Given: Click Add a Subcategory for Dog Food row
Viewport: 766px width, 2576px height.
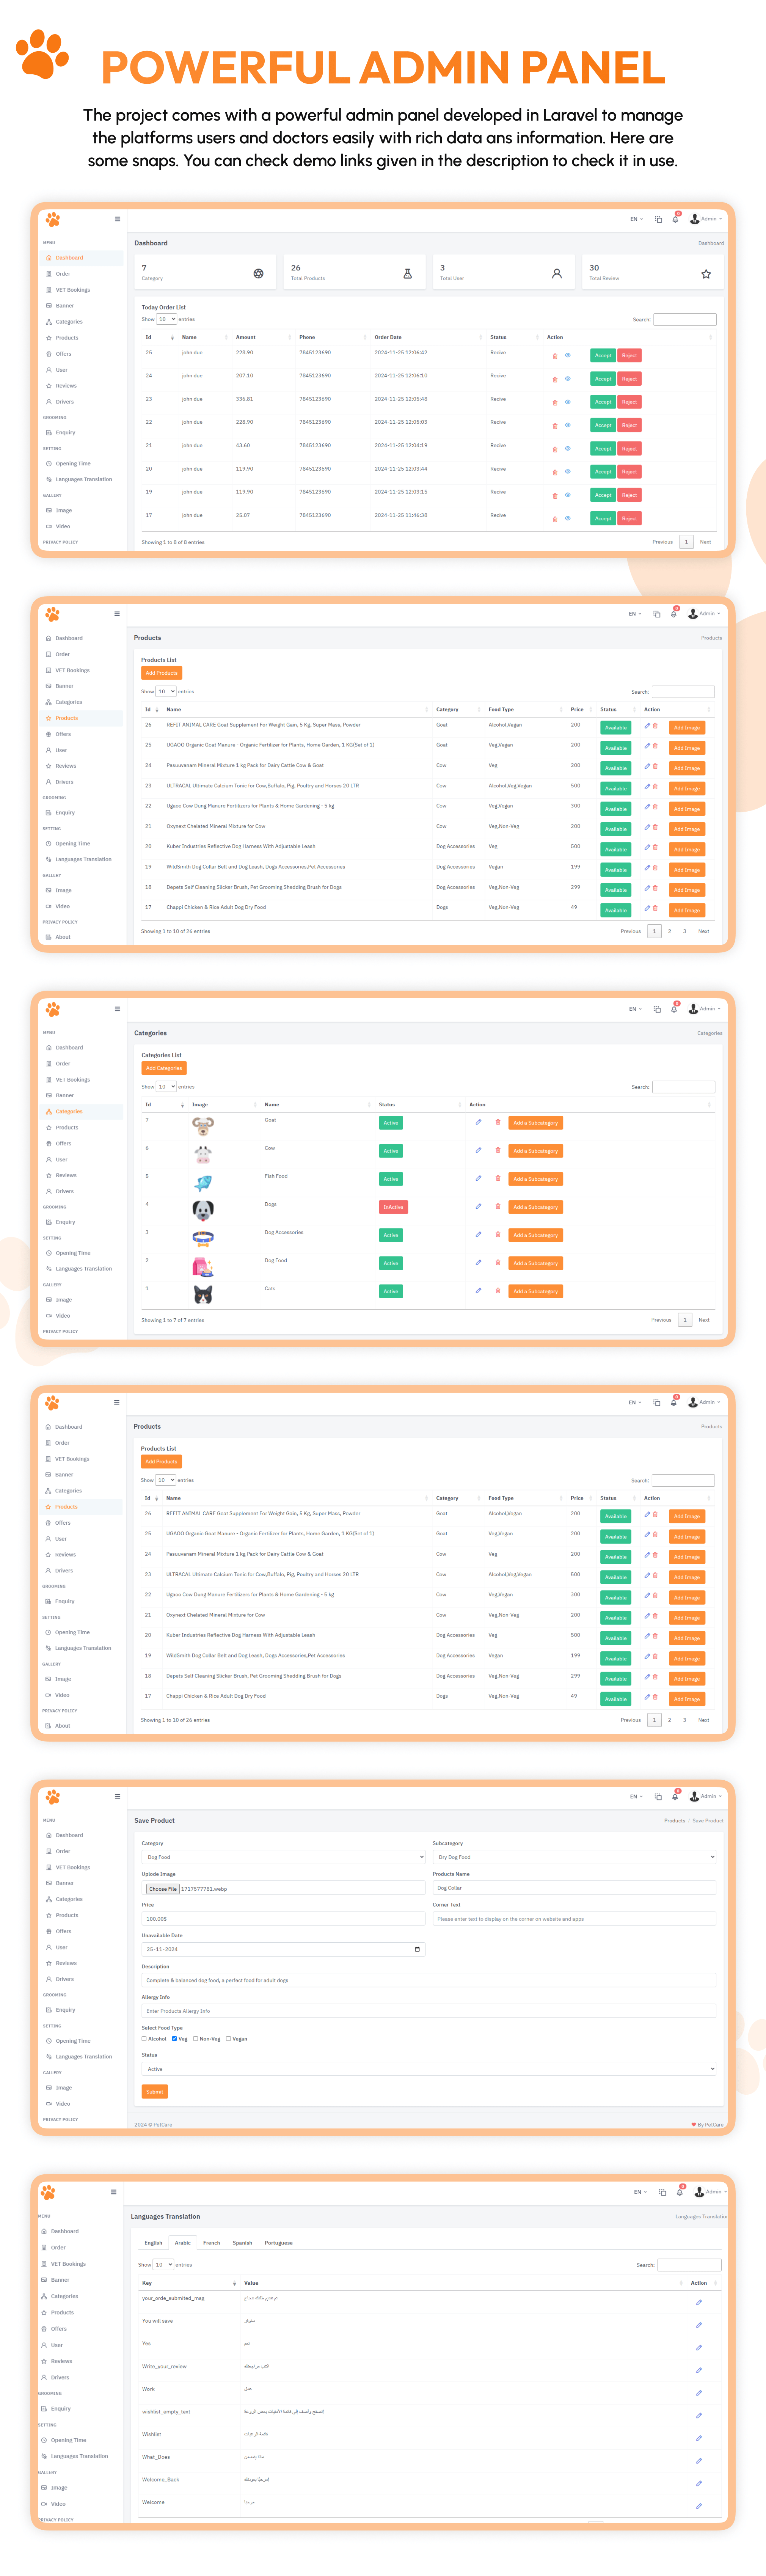Looking at the screenshot, I should click(x=536, y=1263).
